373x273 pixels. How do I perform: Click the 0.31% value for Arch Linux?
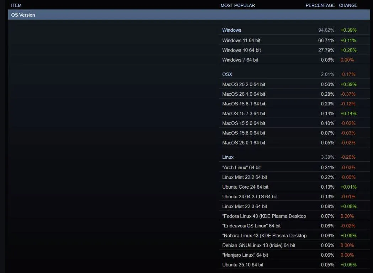(327, 168)
